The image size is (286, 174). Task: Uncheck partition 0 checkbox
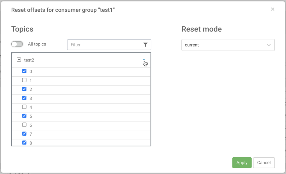[x=24, y=71]
